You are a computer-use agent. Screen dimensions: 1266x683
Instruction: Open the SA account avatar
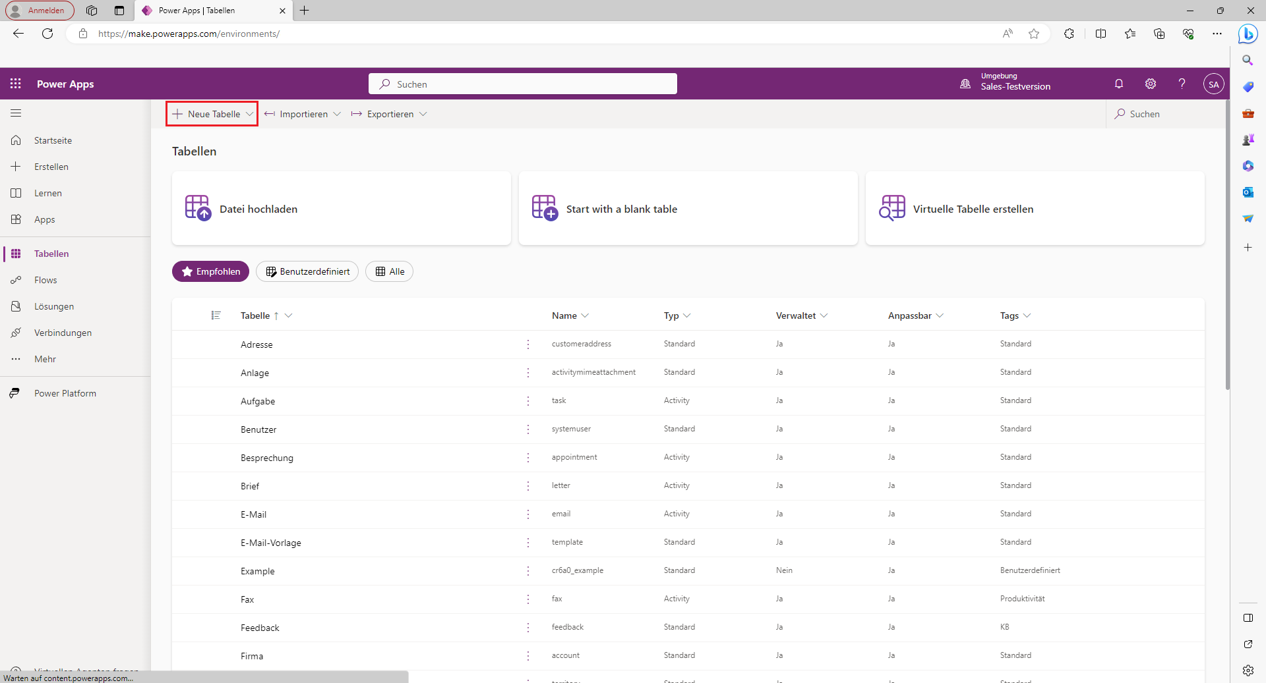(x=1214, y=84)
